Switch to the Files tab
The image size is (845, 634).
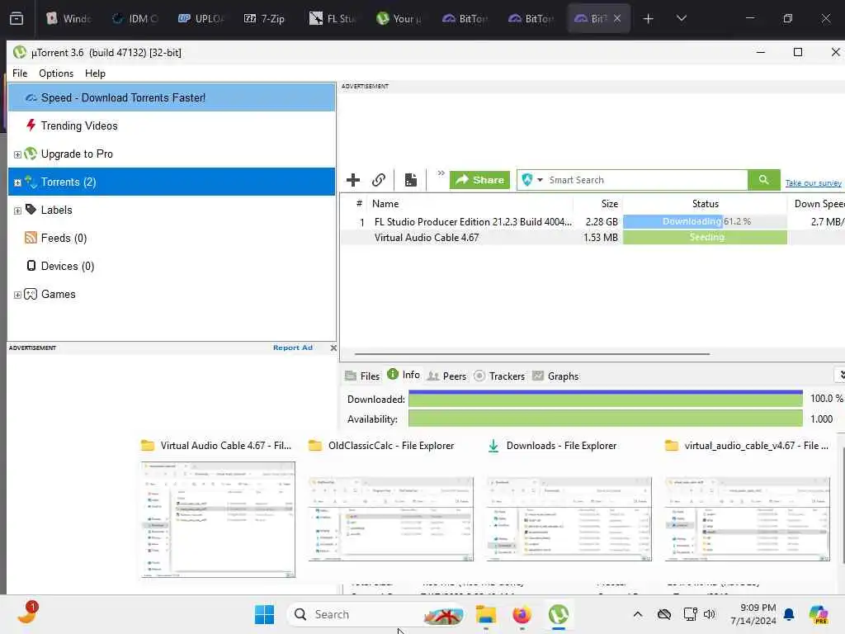click(362, 376)
